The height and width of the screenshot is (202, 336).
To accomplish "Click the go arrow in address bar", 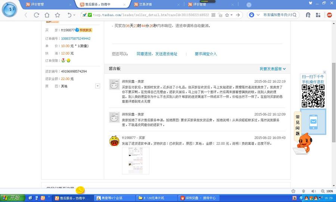I will point(238,15).
